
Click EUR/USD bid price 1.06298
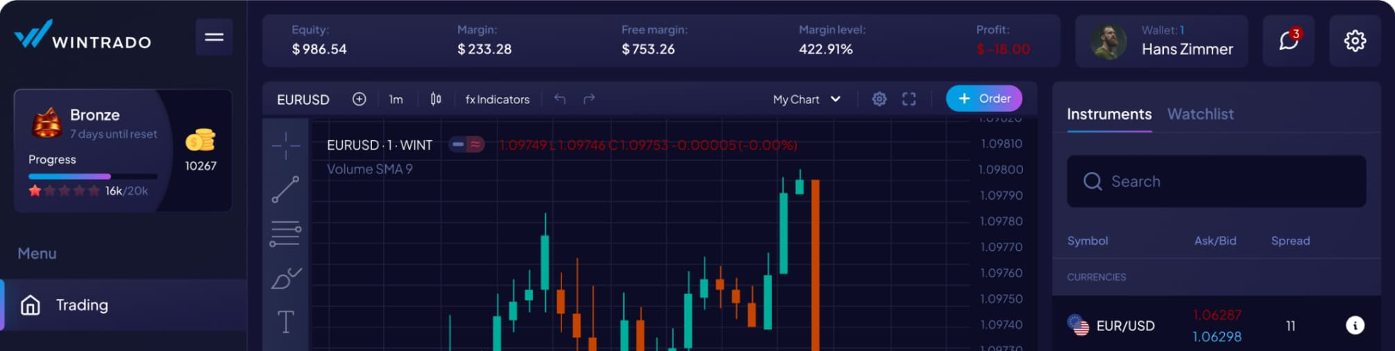click(x=1217, y=336)
